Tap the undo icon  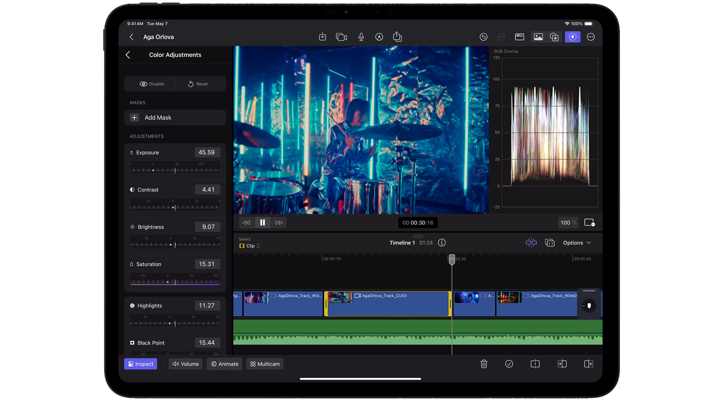click(x=483, y=37)
